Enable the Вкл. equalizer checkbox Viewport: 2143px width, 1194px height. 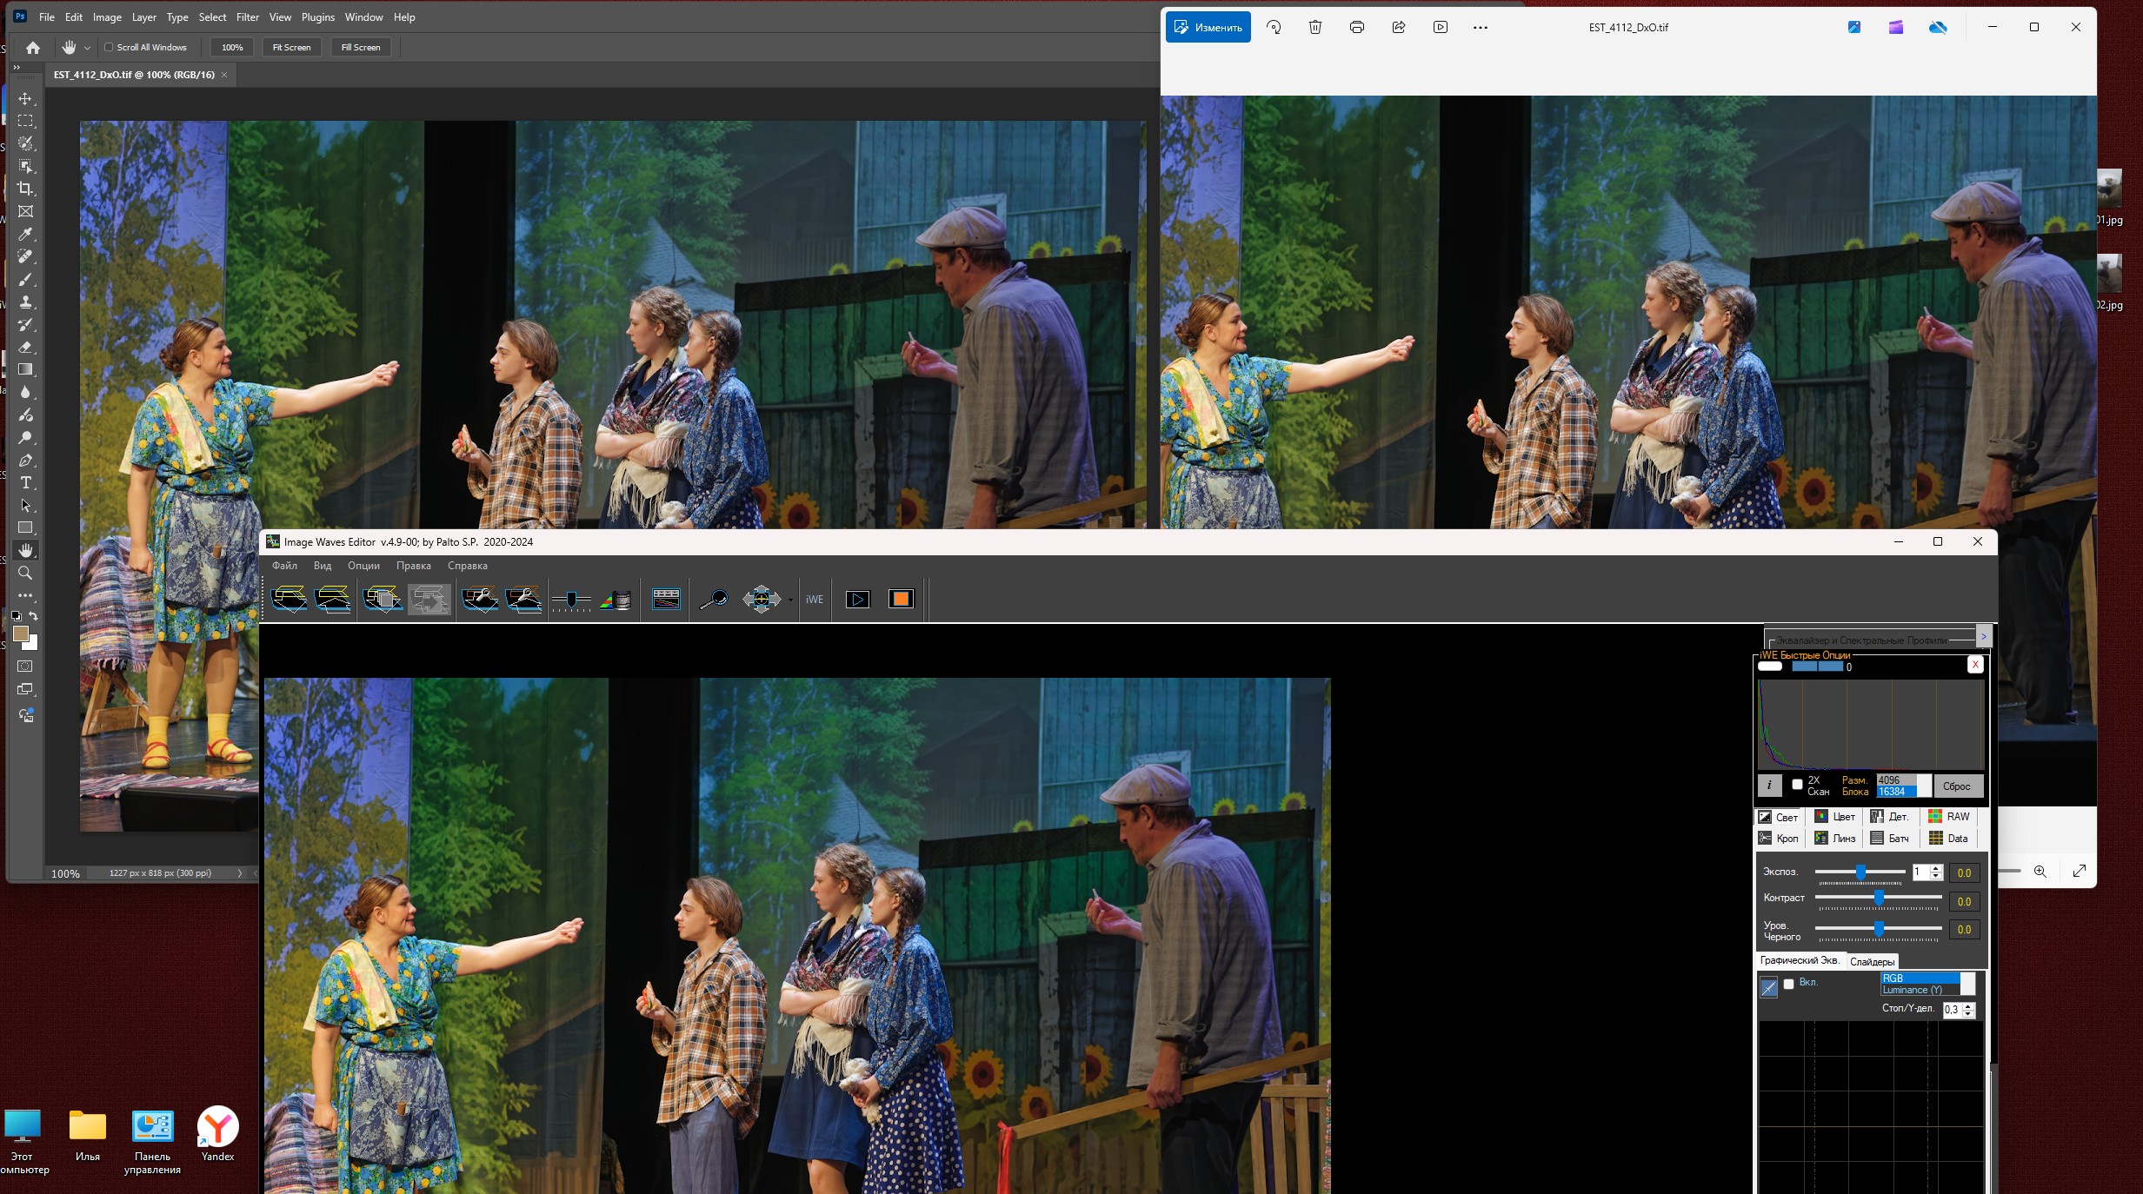[1788, 984]
